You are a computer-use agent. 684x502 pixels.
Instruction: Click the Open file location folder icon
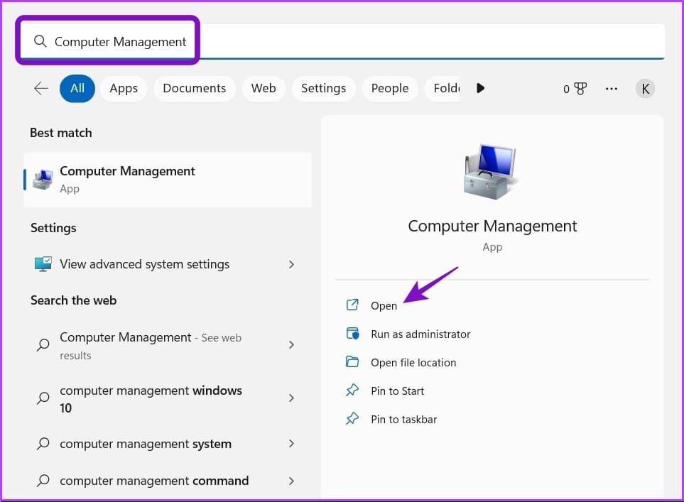[x=352, y=361]
